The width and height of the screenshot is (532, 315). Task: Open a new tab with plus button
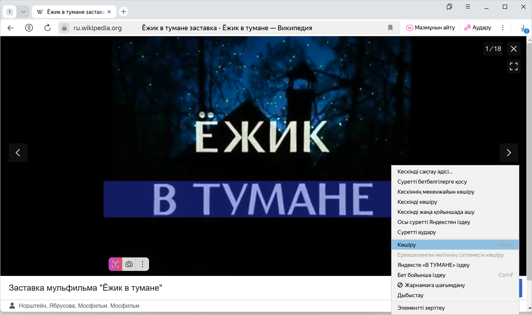(123, 12)
